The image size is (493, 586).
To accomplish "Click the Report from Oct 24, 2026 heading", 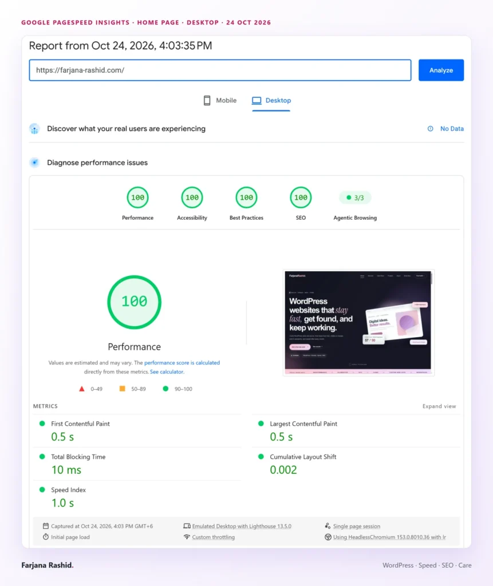I will click(120, 46).
